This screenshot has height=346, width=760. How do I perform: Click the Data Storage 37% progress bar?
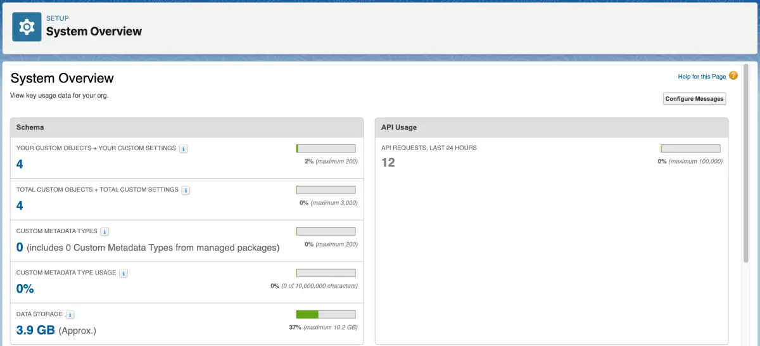pyautogui.click(x=326, y=314)
